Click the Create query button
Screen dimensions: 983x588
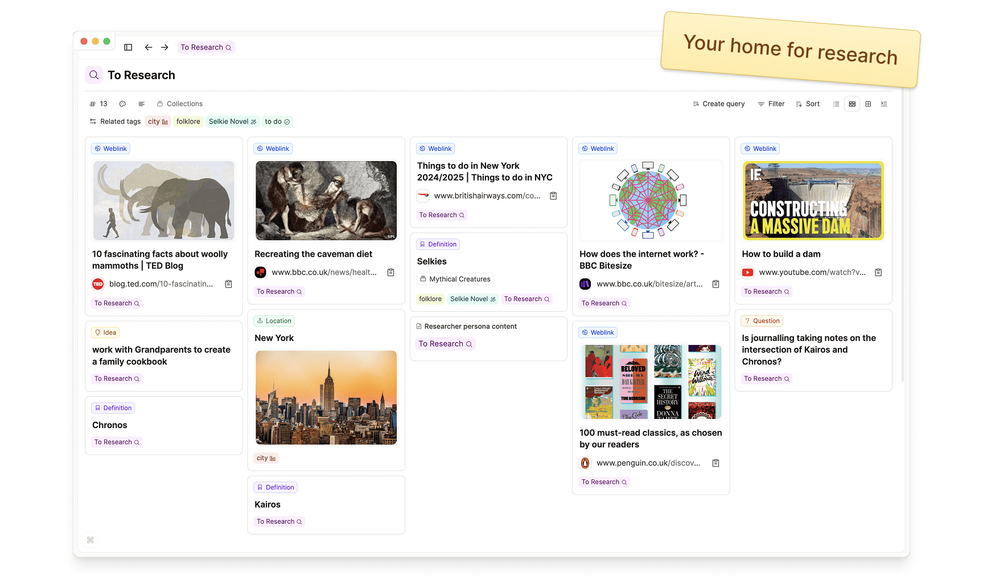[719, 104]
